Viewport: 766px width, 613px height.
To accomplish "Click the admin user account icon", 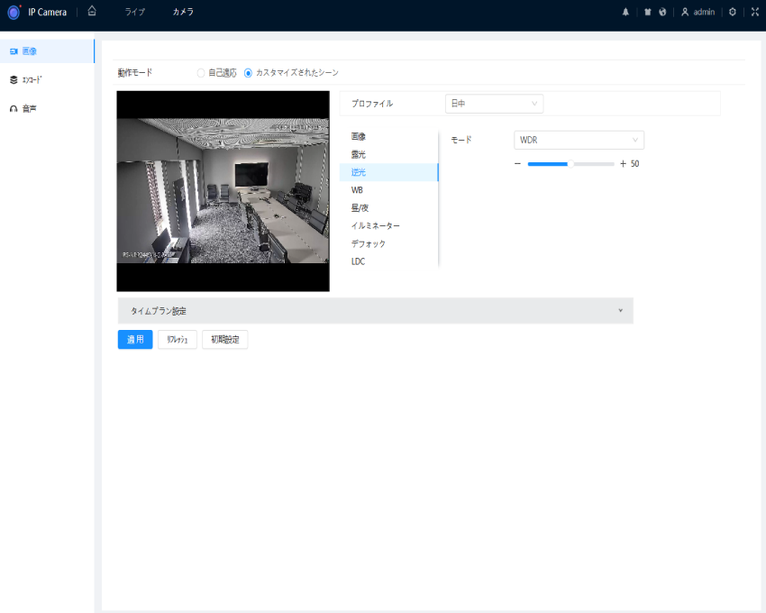I will pos(686,12).
